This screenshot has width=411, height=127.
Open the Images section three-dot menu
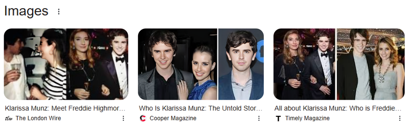tap(59, 12)
